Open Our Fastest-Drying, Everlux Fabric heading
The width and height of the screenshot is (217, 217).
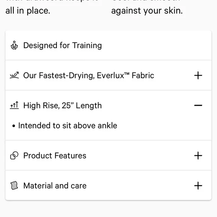click(89, 76)
